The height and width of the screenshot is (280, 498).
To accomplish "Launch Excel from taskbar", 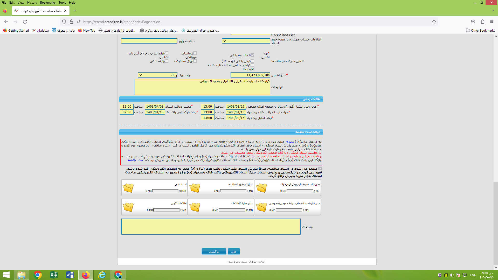I will 54,275.
